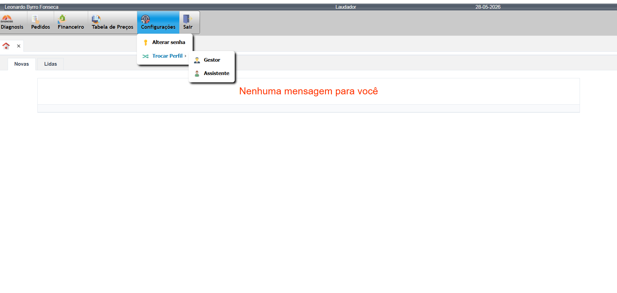Click the Laudador profile label
Image resolution: width=617 pixels, height=293 pixels.
(346, 7)
